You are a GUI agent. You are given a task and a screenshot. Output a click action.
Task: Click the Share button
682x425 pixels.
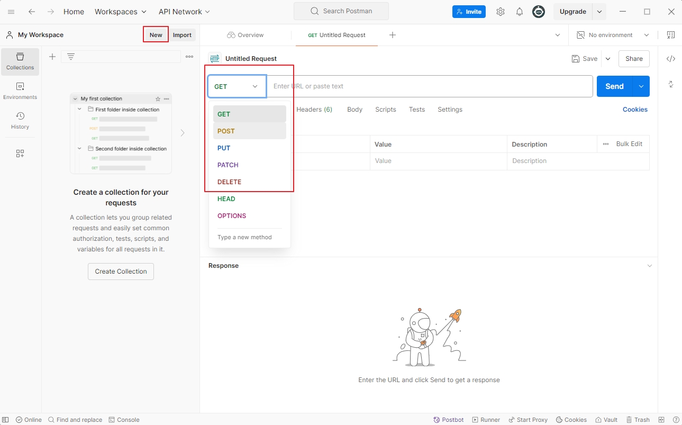tap(634, 59)
